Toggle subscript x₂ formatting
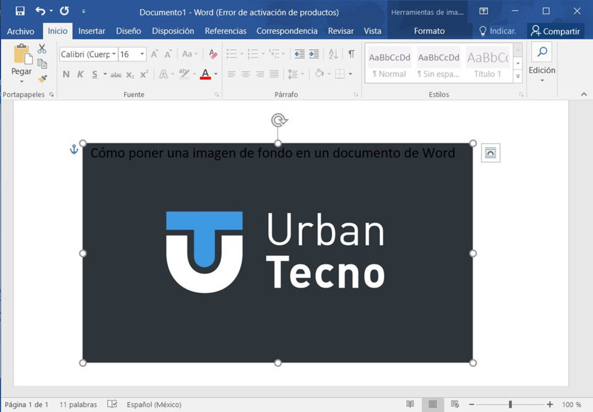The width and height of the screenshot is (593, 412). [x=130, y=75]
